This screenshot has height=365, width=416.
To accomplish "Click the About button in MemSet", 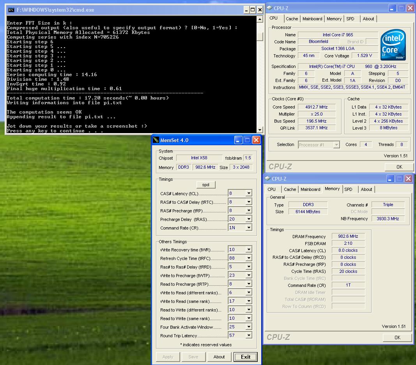I will point(219,357).
